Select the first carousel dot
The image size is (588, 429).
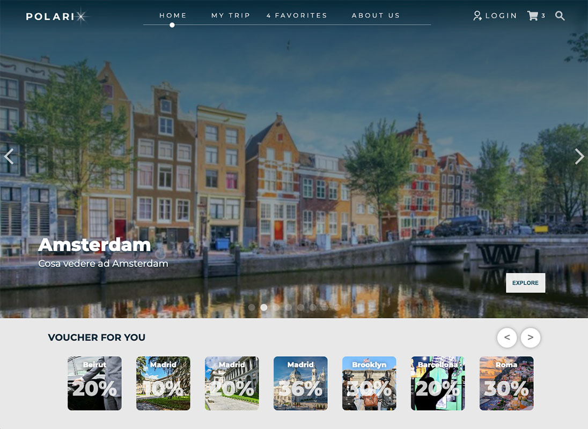[252, 307]
